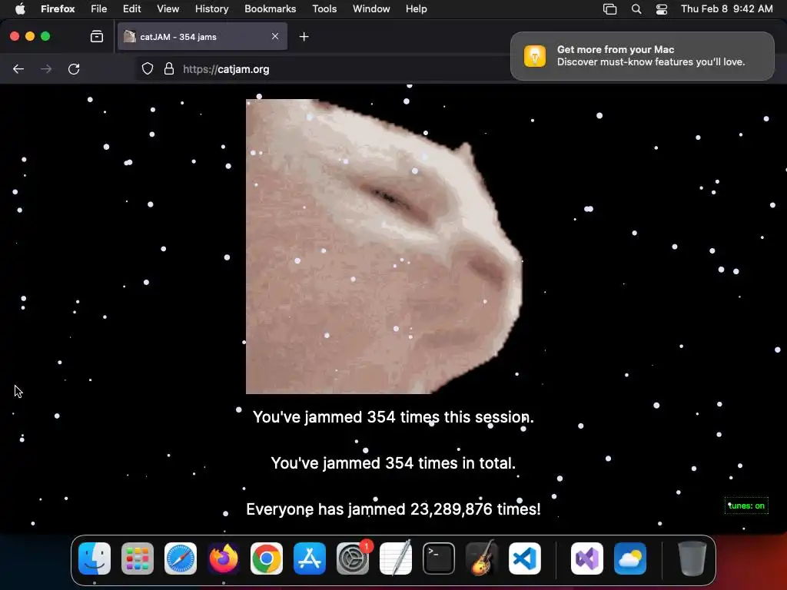Launch Safari from the dock
The height and width of the screenshot is (590, 787).
(181, 559)
